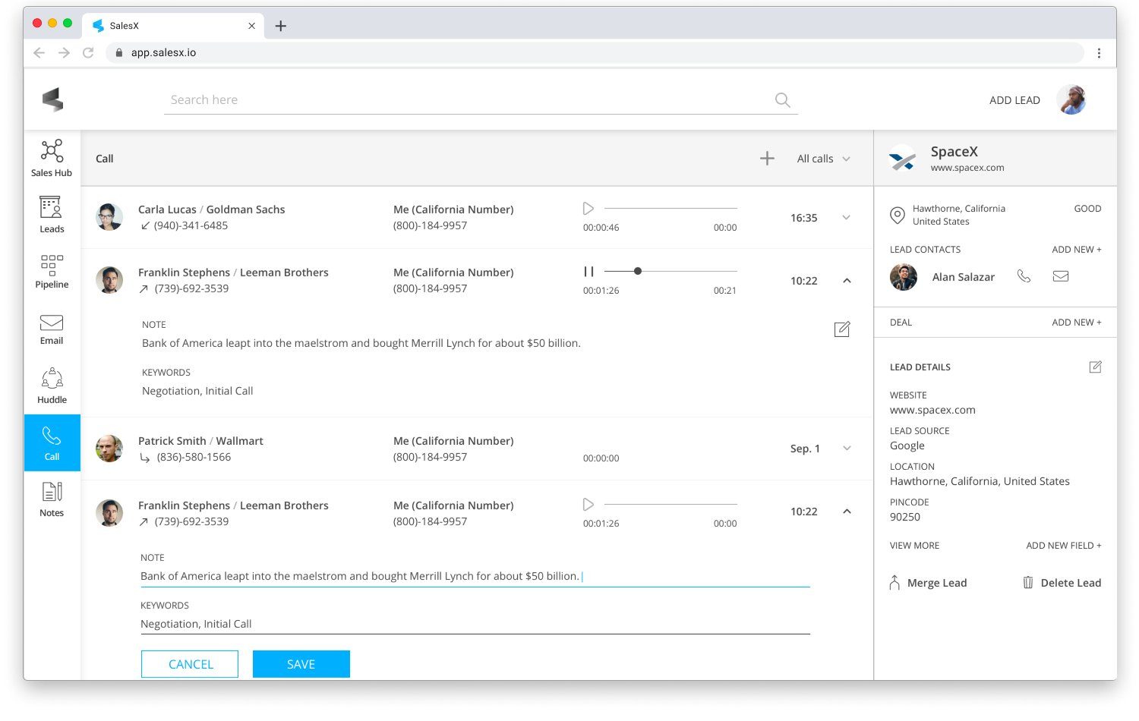Play the Carla Lucas call recording
Image resolution: width=1139 pixels, height=721 pixels.
point(588,208)
